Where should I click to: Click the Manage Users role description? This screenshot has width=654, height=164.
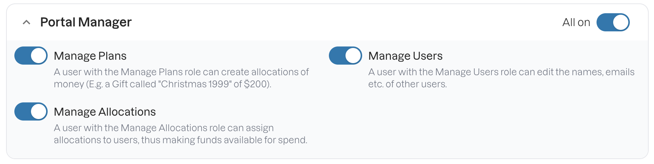coord(501,78)
